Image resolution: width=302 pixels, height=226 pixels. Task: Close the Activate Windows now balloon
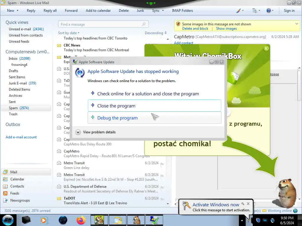click(x=248, y=204)
